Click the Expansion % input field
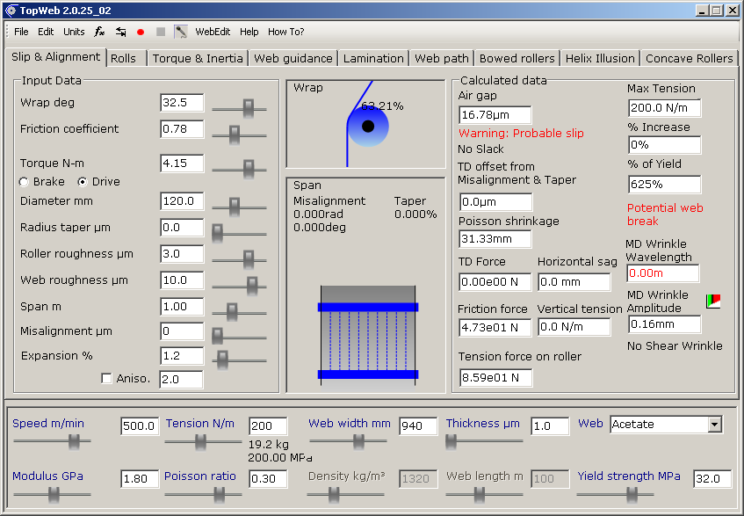Viewport: 744px width, 516px height. click(x=182, y=356)
